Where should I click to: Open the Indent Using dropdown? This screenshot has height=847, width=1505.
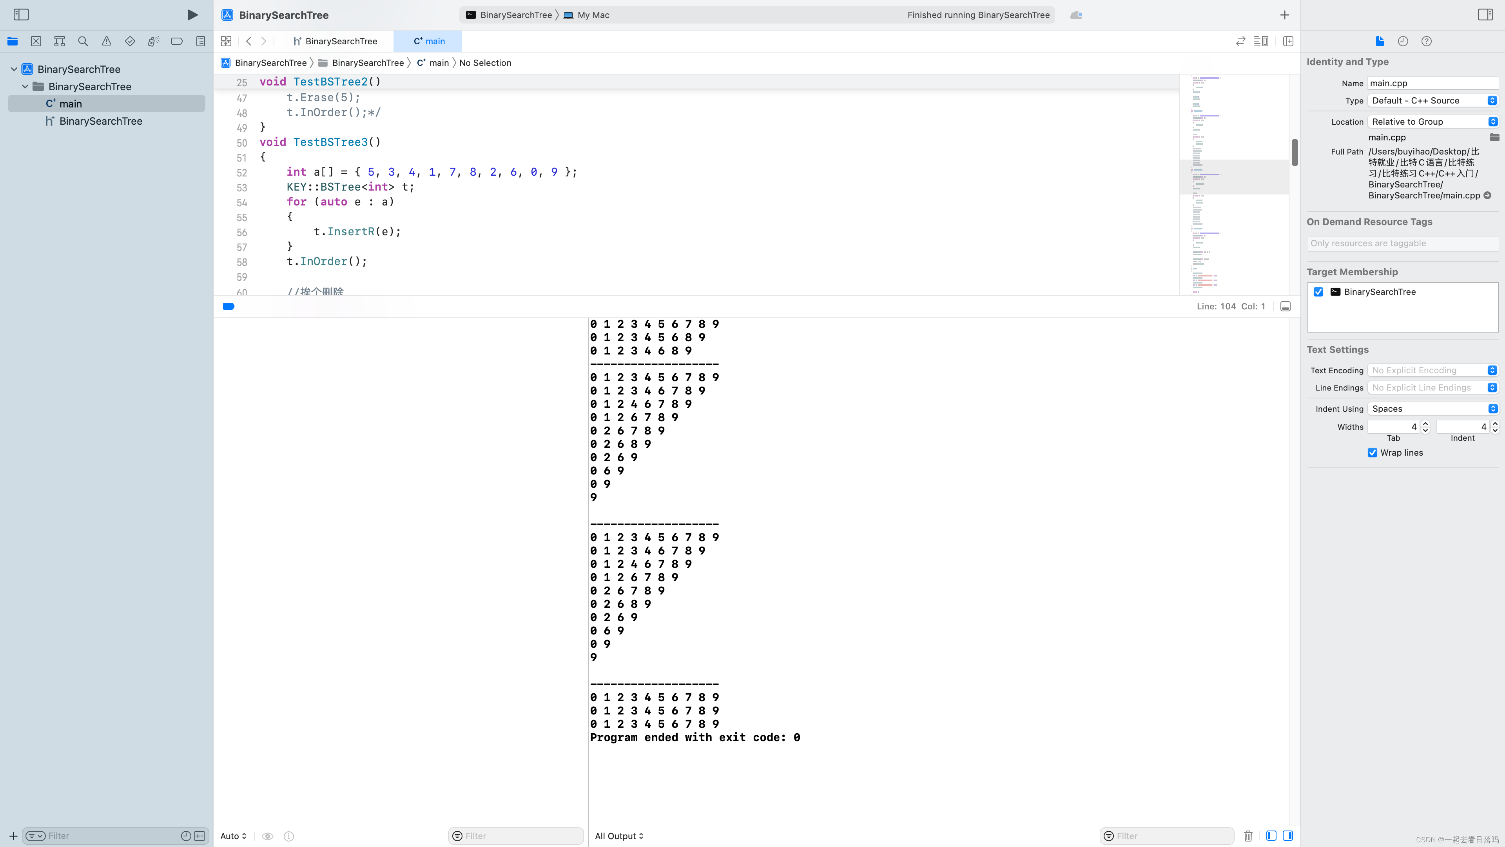tap(1432, 409)
